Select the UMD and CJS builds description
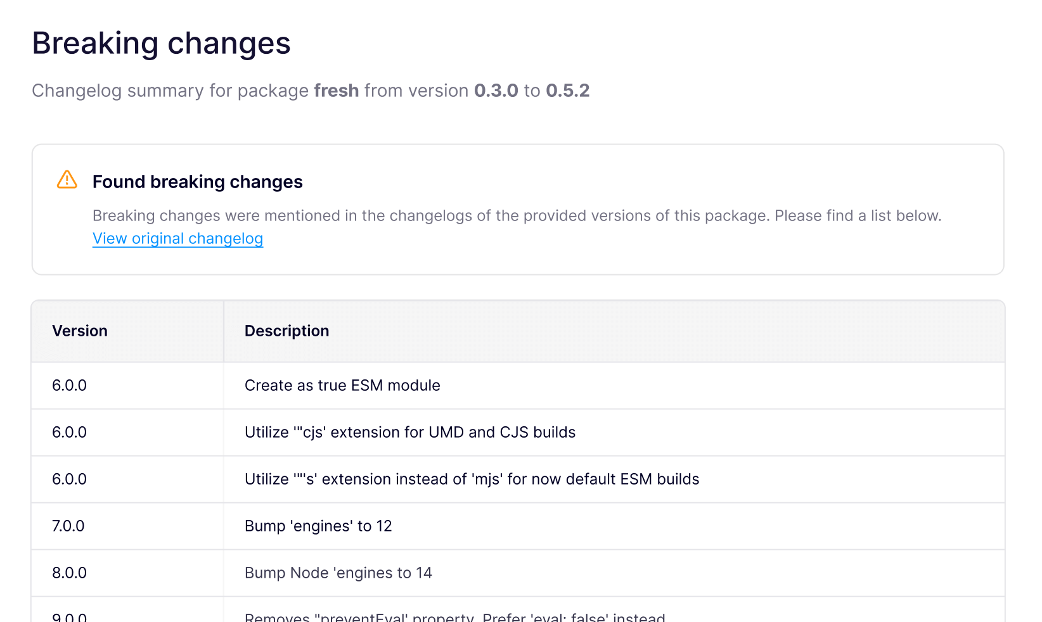 click(410, 432)
